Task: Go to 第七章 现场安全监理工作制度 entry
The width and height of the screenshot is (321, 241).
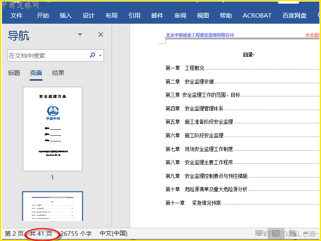Action: click(199, 149)
